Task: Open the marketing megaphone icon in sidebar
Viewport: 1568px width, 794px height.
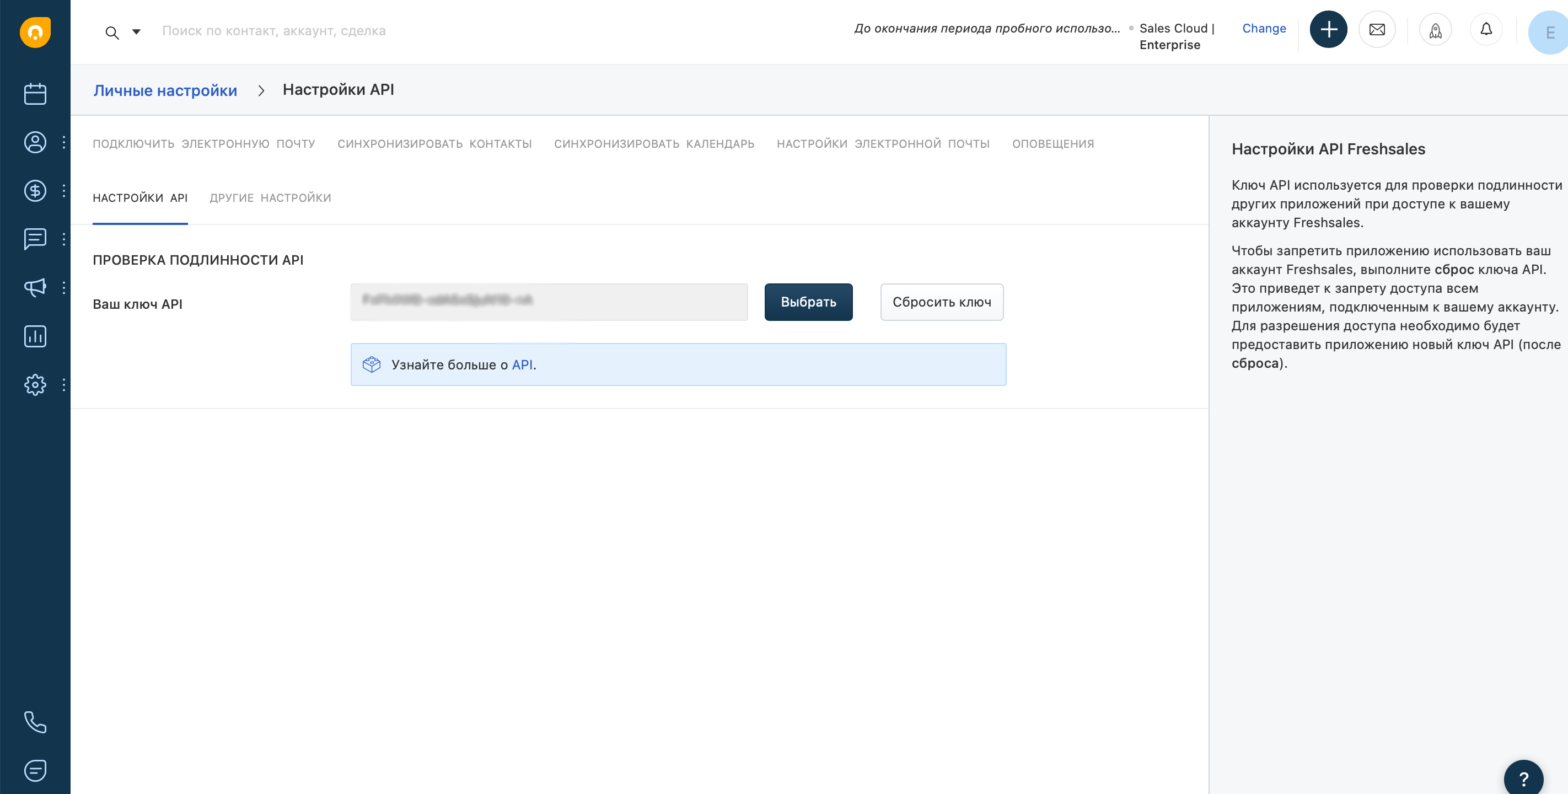Action: [x=35, y=287]
